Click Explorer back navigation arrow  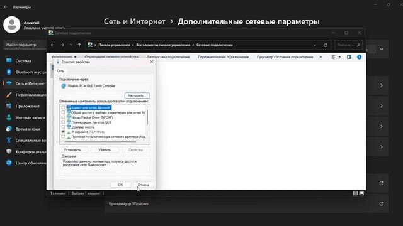point(52,45)
